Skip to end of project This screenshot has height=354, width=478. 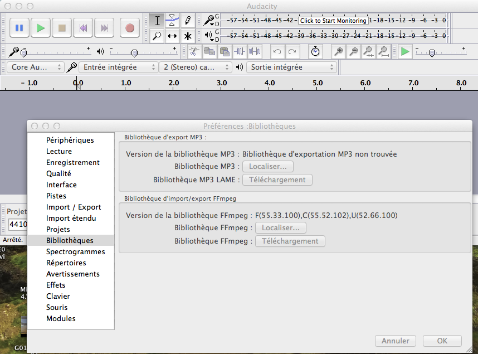pos(104,28)
